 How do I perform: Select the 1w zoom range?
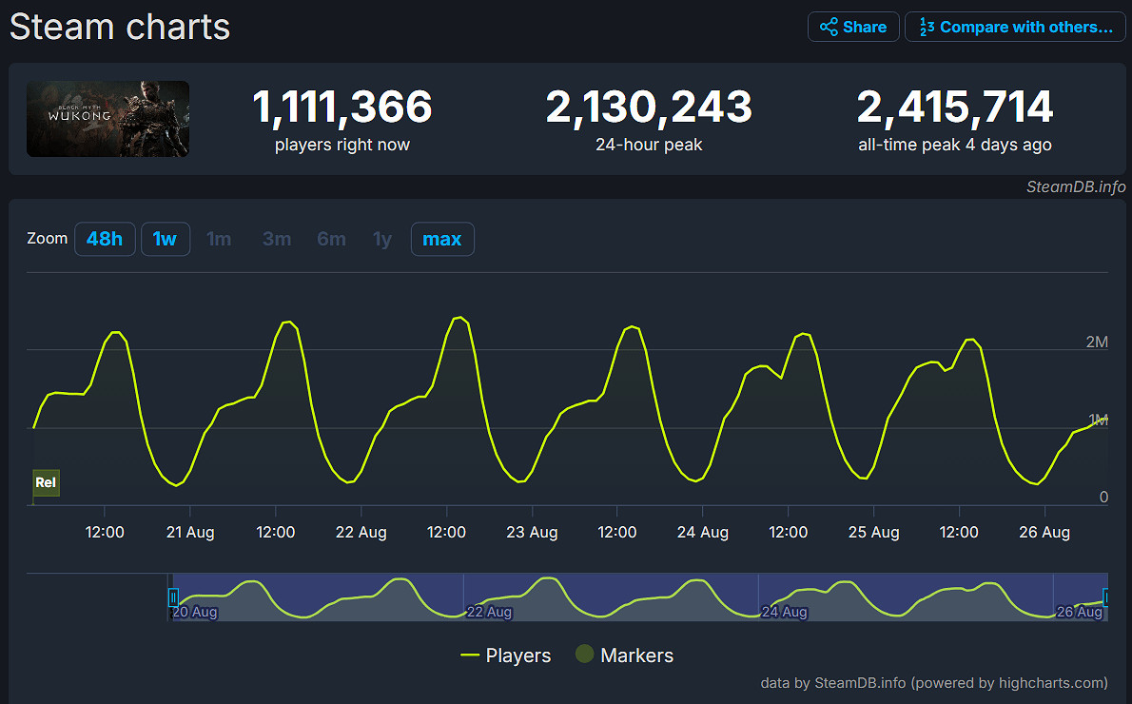point(166,239)
